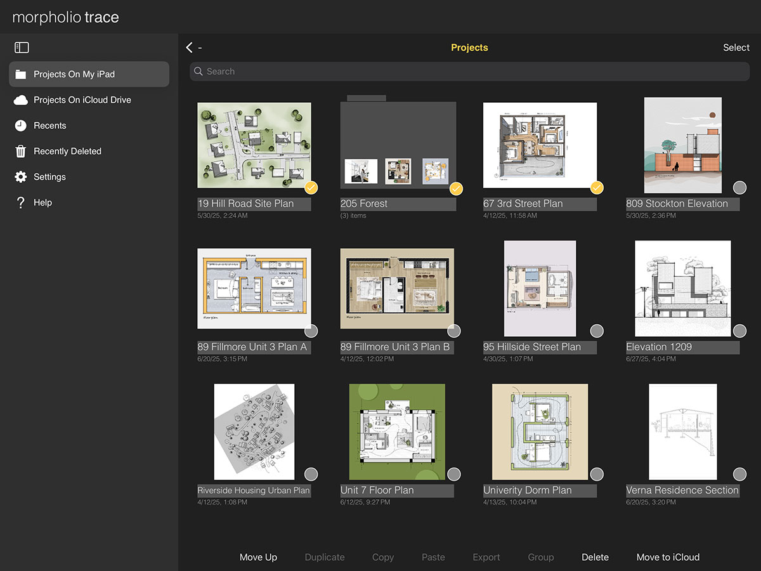
Task: Click the Help question mark icon
Action: pyautogui.click(x=21, y=202)
